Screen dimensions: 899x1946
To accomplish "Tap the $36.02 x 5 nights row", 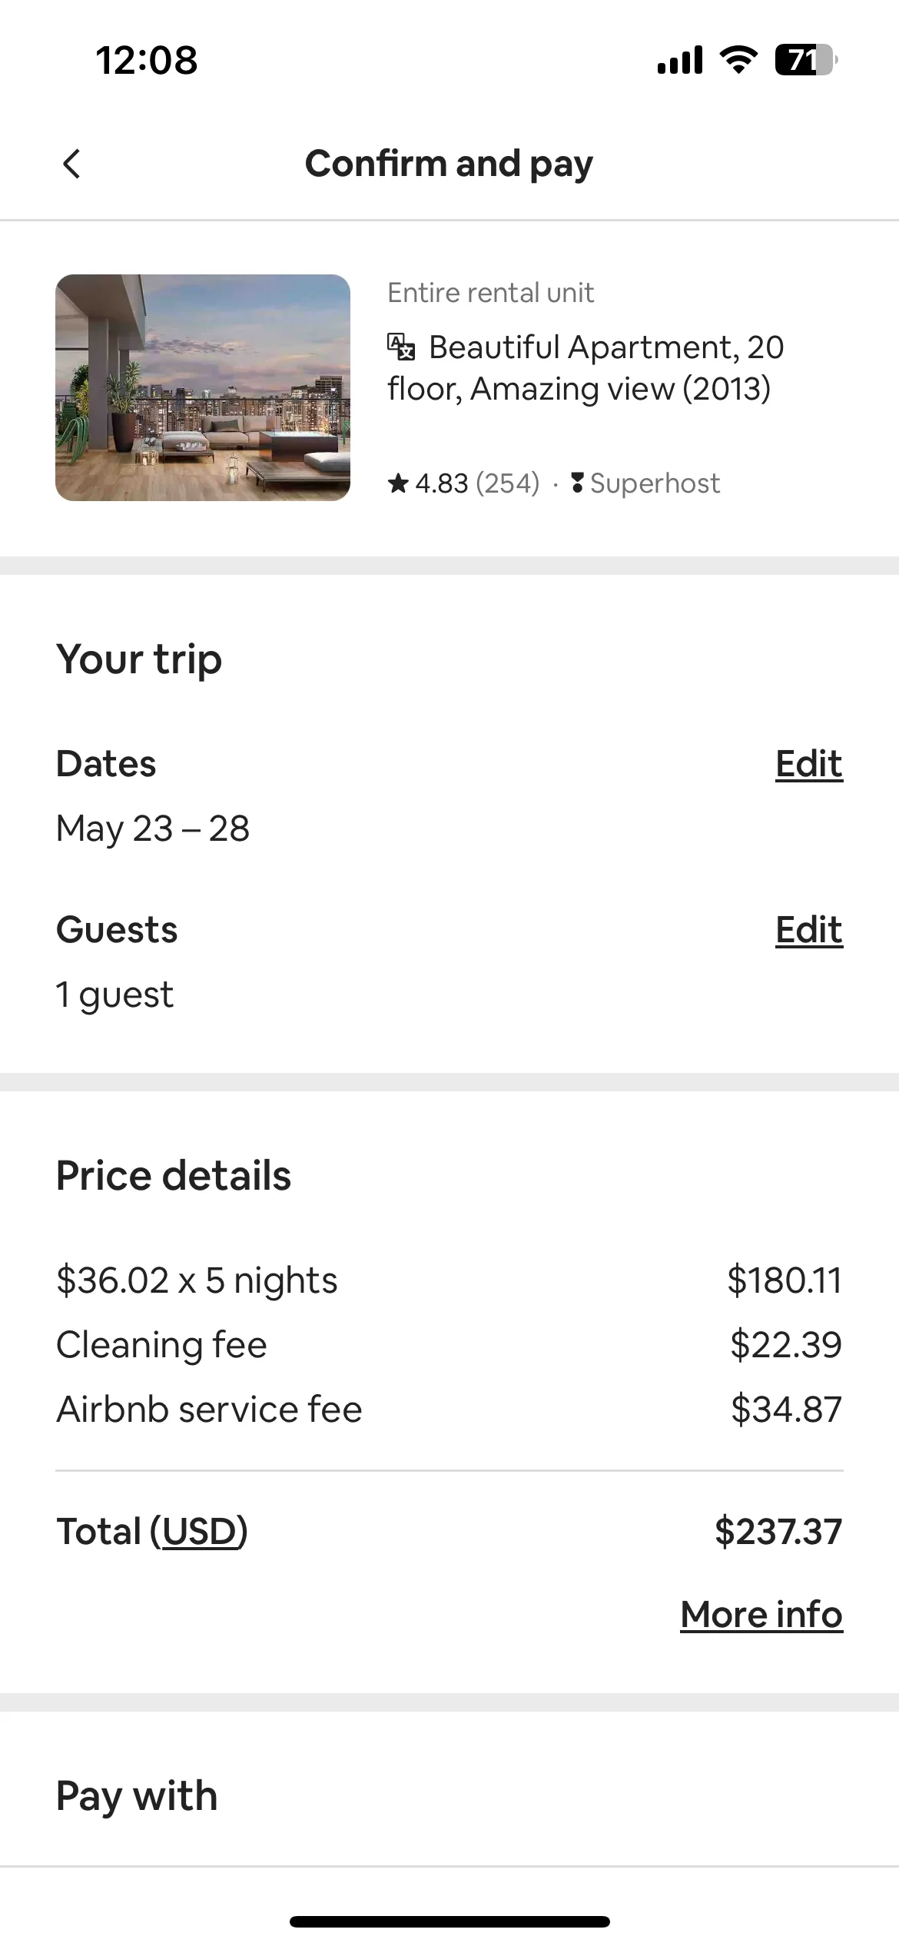I will point(449,1280).
